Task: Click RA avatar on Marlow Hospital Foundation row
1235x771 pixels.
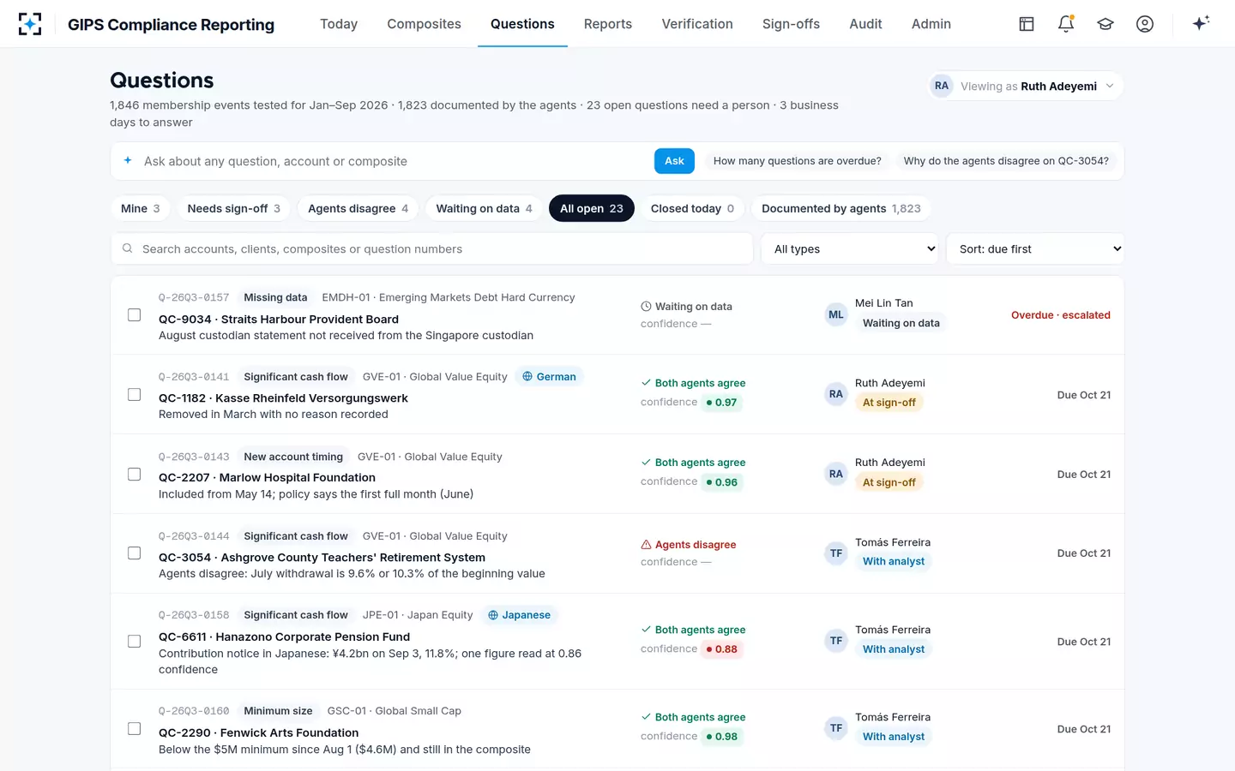Action: point(835,474)
